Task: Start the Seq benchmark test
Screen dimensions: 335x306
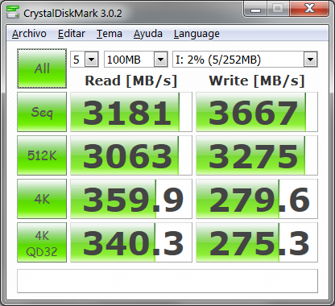Action: pos(42,112)
